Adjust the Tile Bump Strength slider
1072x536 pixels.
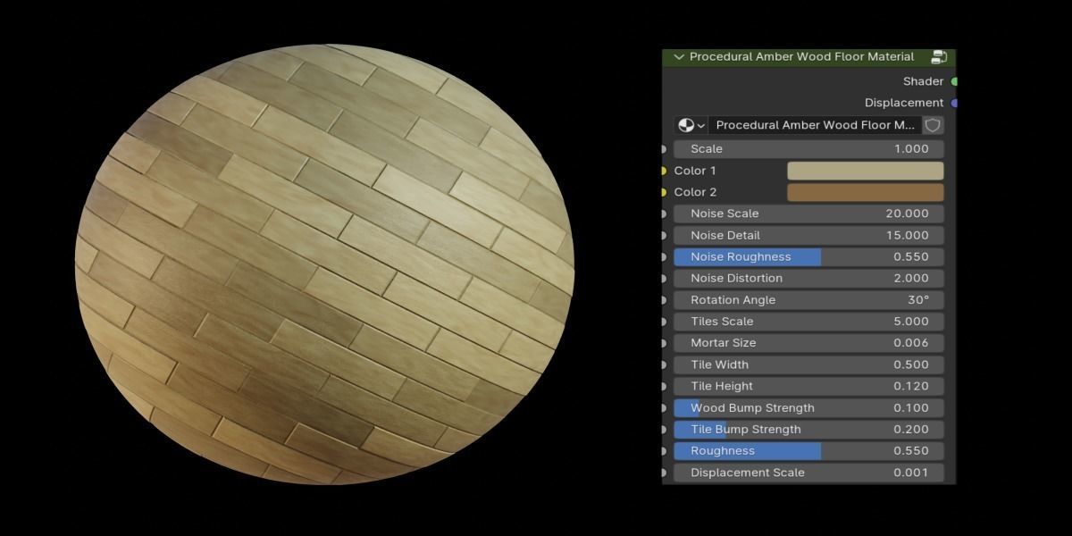(808, 429)
